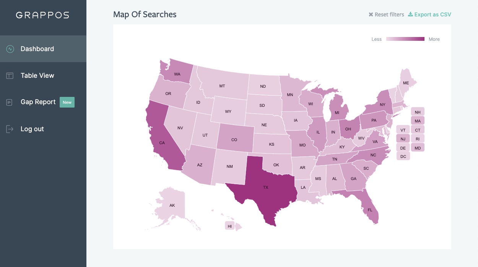Click Florida on the search map

tap(369, 210)
